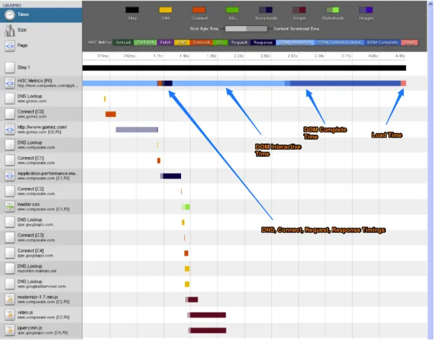434x343 pixels.
Task: Click the http://www.gomez.com/ document bar
Action: pos(137,130)
